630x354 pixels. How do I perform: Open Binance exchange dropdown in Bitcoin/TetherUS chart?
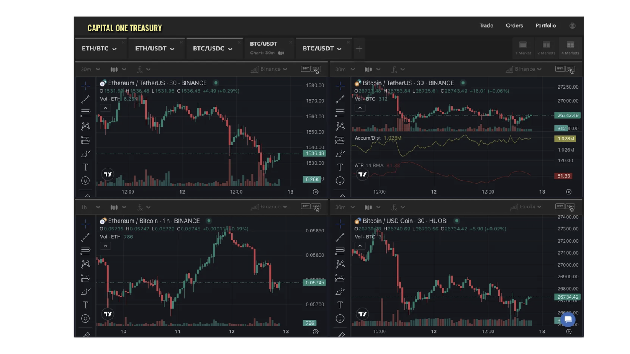(524, 69)
